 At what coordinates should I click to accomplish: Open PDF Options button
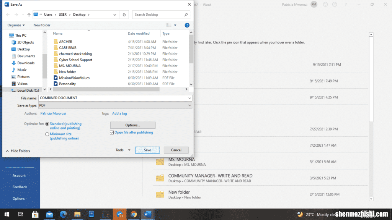pyautogui.click(x=133, y=125)
